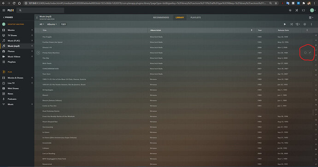
Task: Open the view mode layout dropdown
Action: [311, 18]
